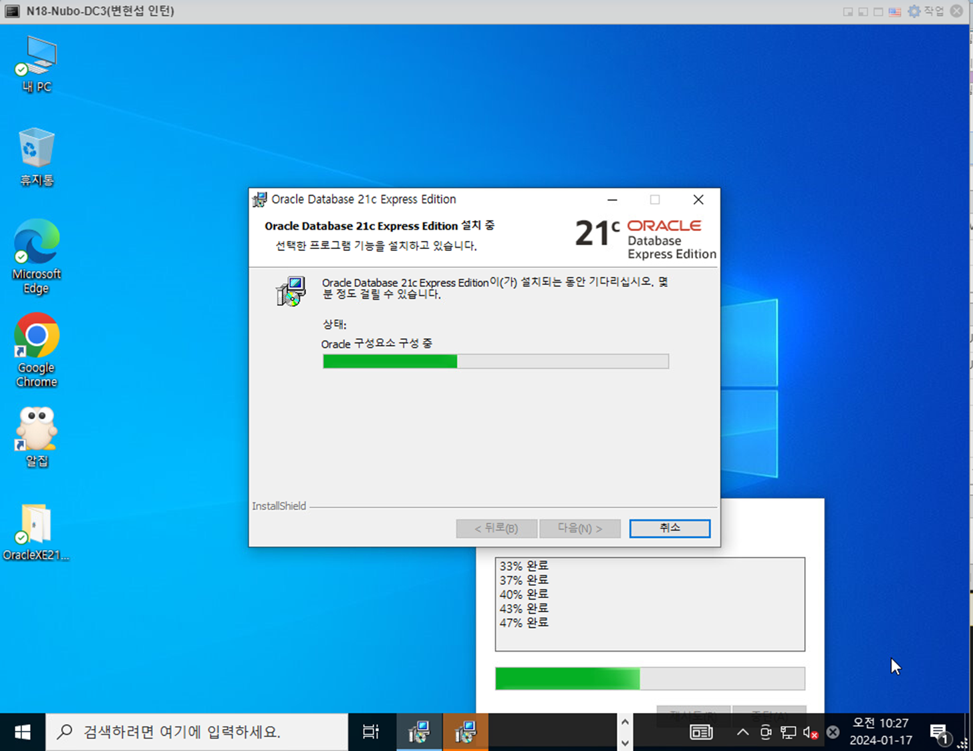Image resolution: width=973 pixels, height=751 pixels.
Task: Click the 'Oracle 구성요소 구성 중' status text
Action: (x=377, y=344)
